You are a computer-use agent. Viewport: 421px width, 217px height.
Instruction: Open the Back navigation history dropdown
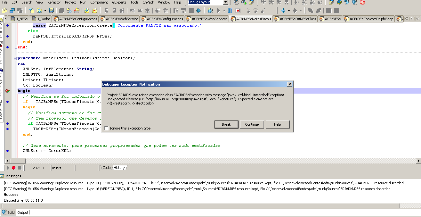[289, 11]
